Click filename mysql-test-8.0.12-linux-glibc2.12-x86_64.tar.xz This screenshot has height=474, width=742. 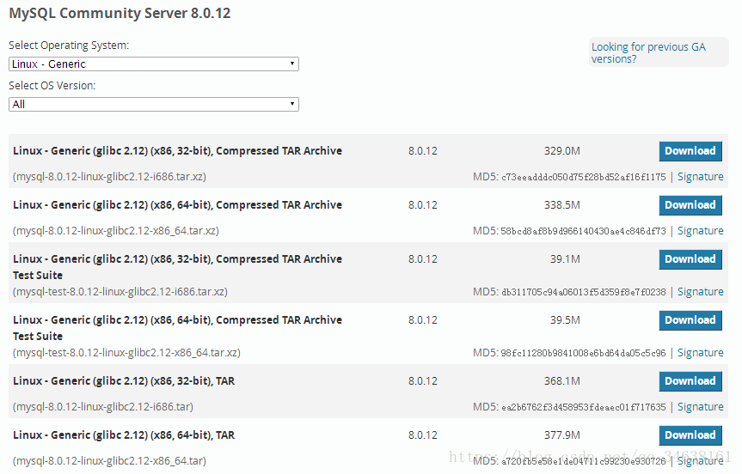127,353
